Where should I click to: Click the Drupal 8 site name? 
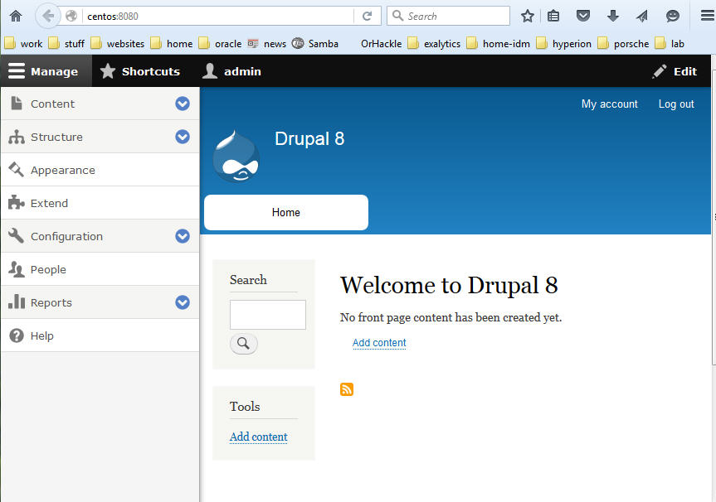click(x=309, y=138)
